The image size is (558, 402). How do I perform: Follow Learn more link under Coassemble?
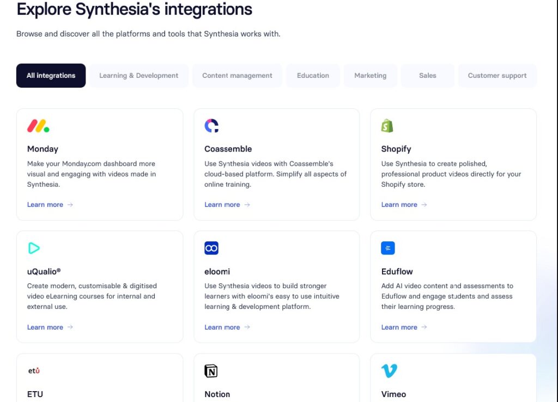pyautogui.click(x=222, y=205)
